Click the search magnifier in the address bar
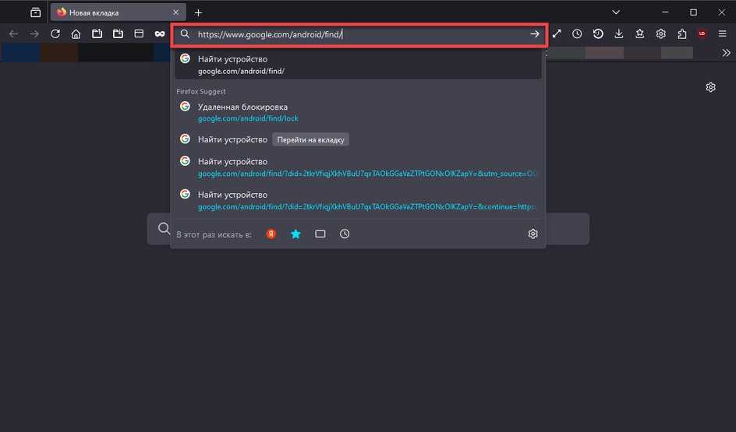The height and width of the screenshot is (432, 736). (x=185, y=34)
